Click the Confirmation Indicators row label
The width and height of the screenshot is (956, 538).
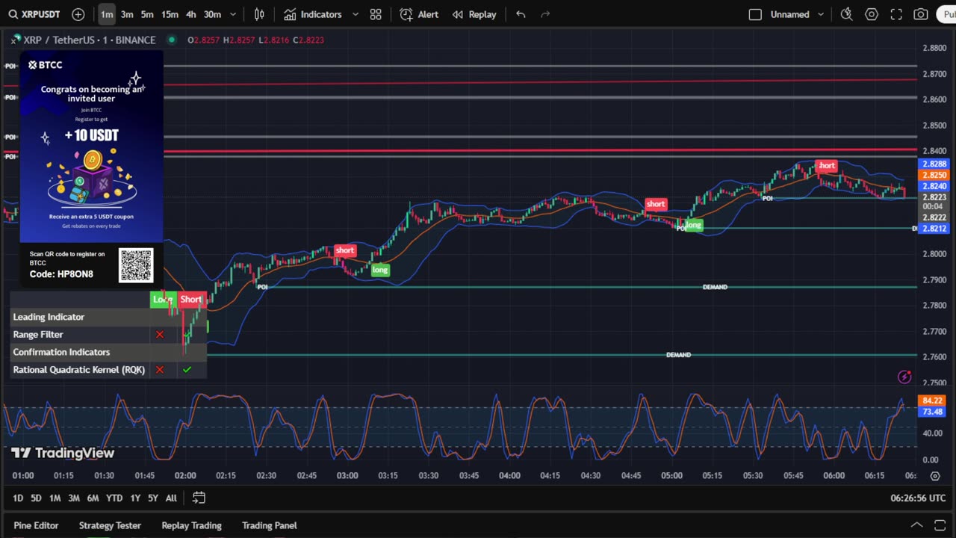(x=61, y=352)
